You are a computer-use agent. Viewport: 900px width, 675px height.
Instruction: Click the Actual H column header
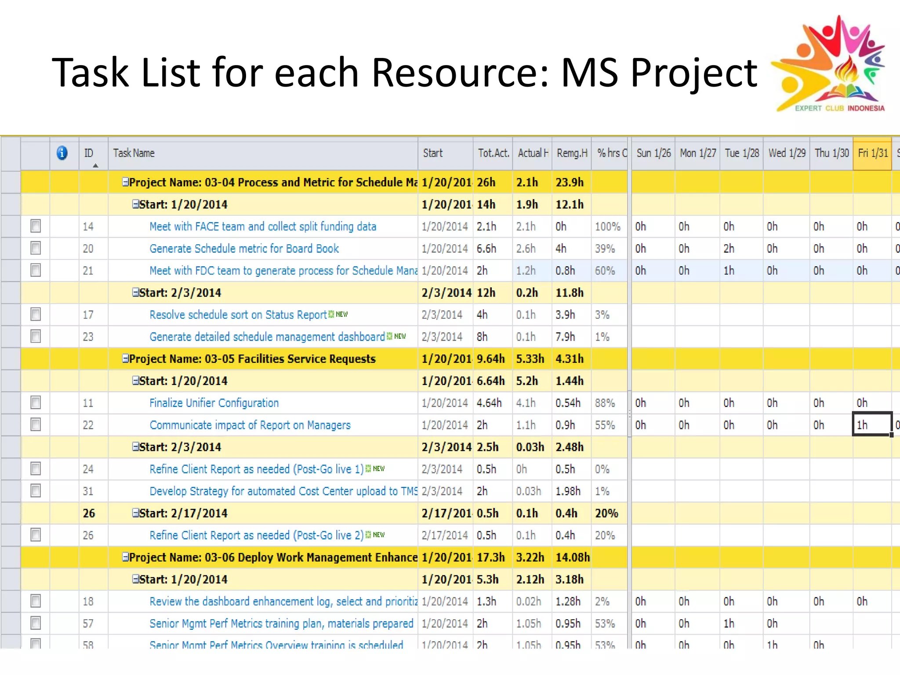pos(532,153)
